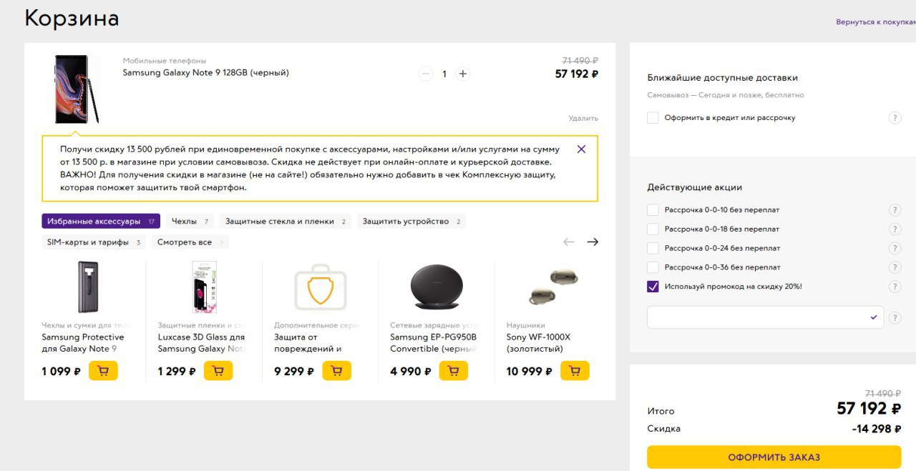Dismiss the 13 500 rubles discount notice
This screenshot has height=471, width=916.
[x=581, y=149]
